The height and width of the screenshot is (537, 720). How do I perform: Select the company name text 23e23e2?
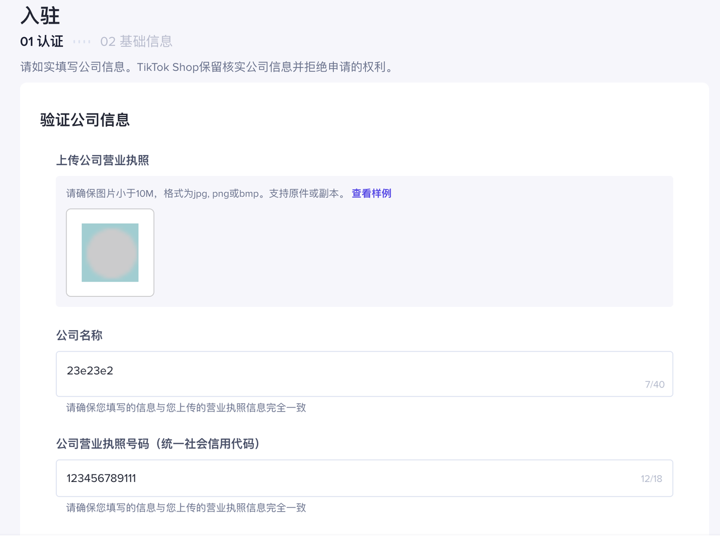(89, 370)
